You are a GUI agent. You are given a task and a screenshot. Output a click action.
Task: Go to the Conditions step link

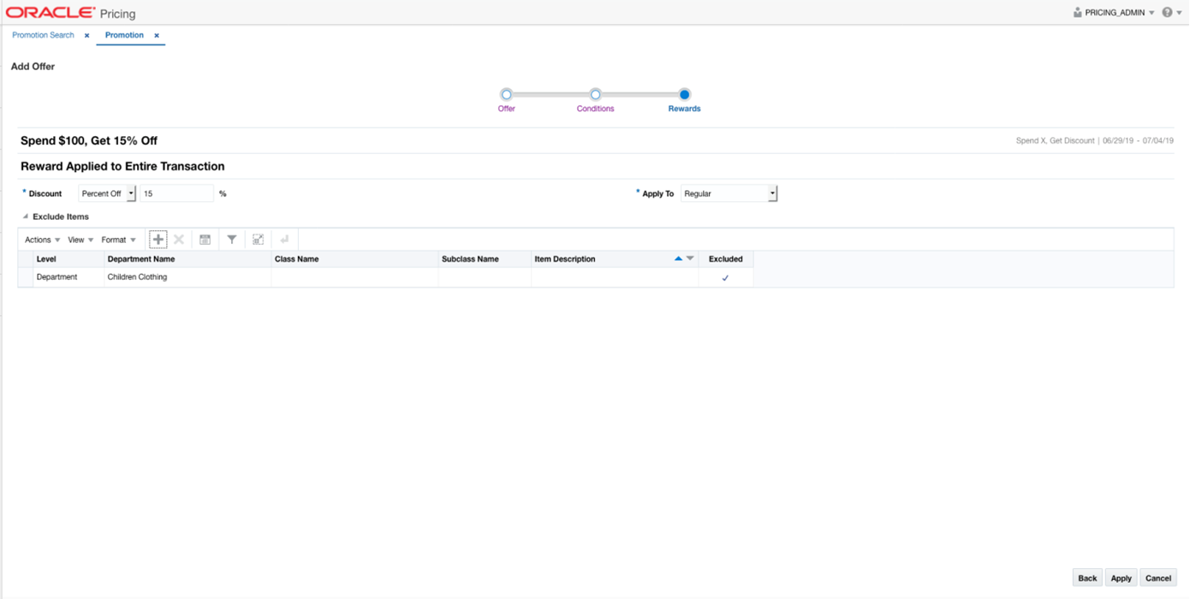coord(595,109)
